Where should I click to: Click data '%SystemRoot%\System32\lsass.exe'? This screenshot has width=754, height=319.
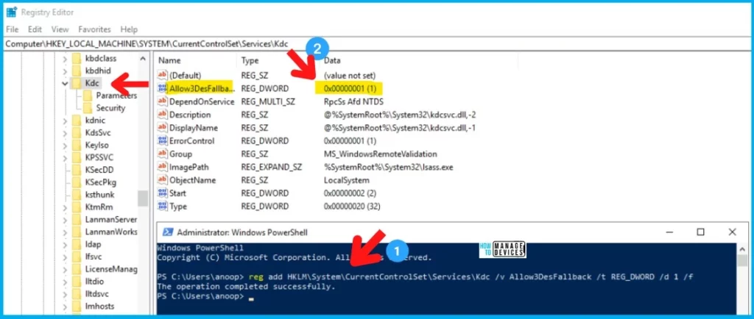click(x=389, y=167)
